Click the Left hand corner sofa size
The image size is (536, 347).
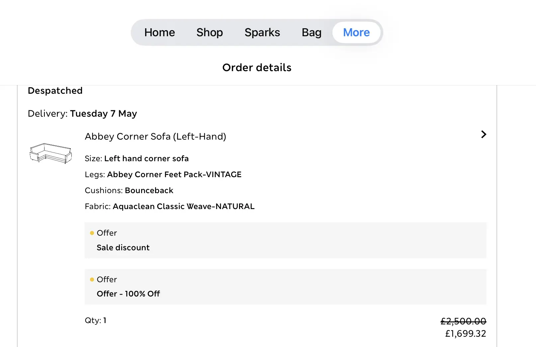tap(146, 159)
